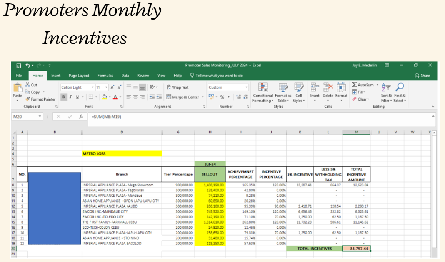Open the number format dropdown showing Custom
Image resolution: width=445 pixels, height=262 pixels.
tap(246, 87)
